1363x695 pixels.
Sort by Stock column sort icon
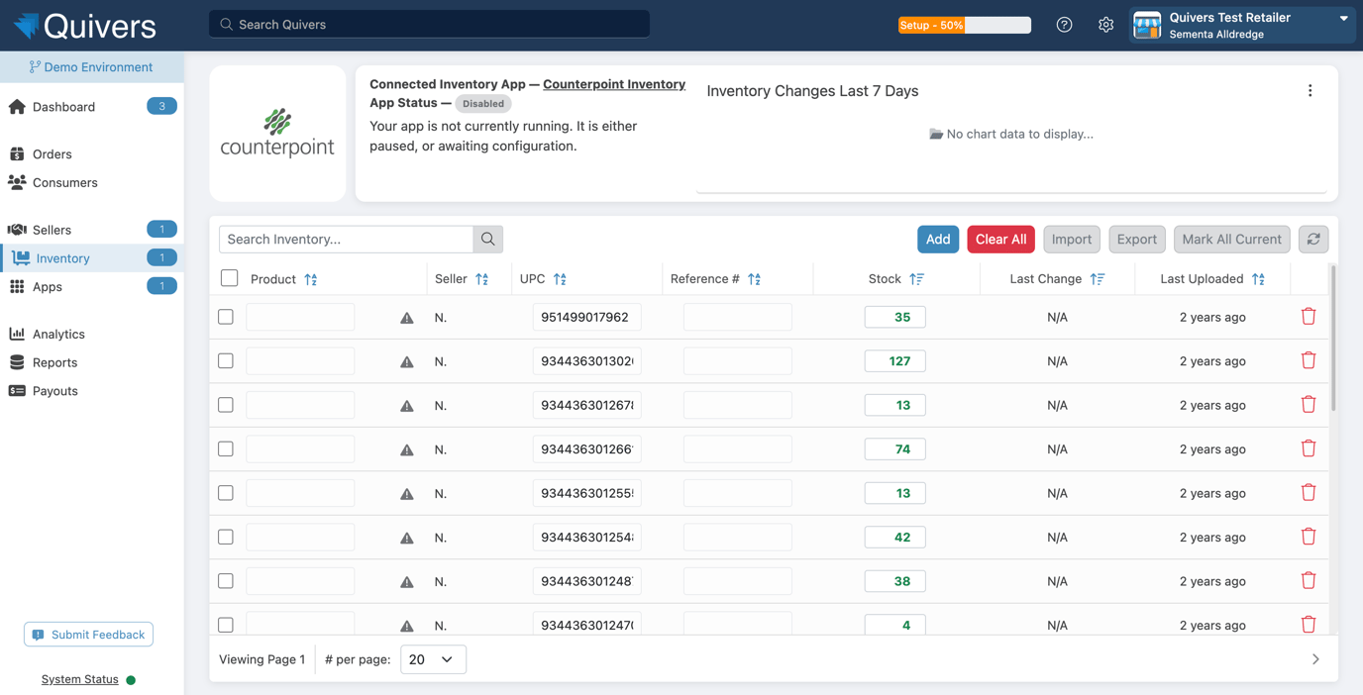[x=916, y=279]
